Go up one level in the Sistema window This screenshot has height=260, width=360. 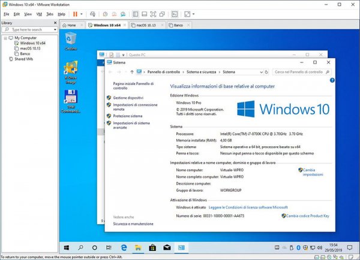(132, 72)
